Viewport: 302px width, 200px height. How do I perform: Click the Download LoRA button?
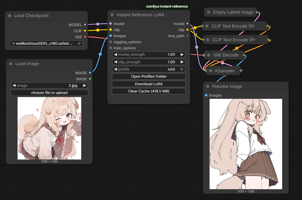(149, 84)
